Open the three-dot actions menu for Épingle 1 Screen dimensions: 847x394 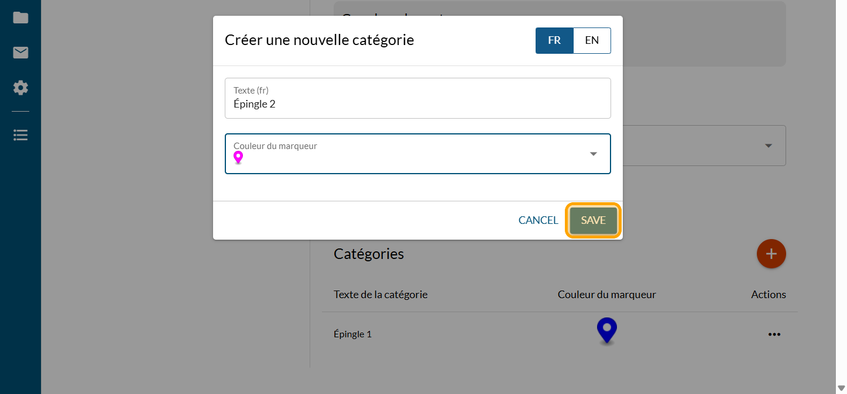tap(774, 334)
